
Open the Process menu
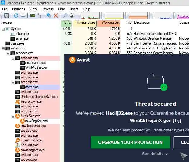coord(48,9)
